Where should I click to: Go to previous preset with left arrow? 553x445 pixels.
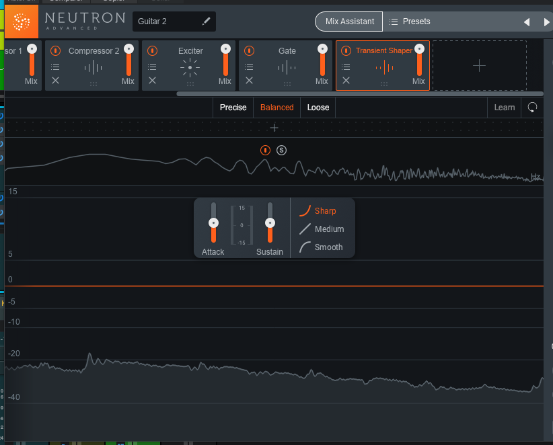(527, 22)
